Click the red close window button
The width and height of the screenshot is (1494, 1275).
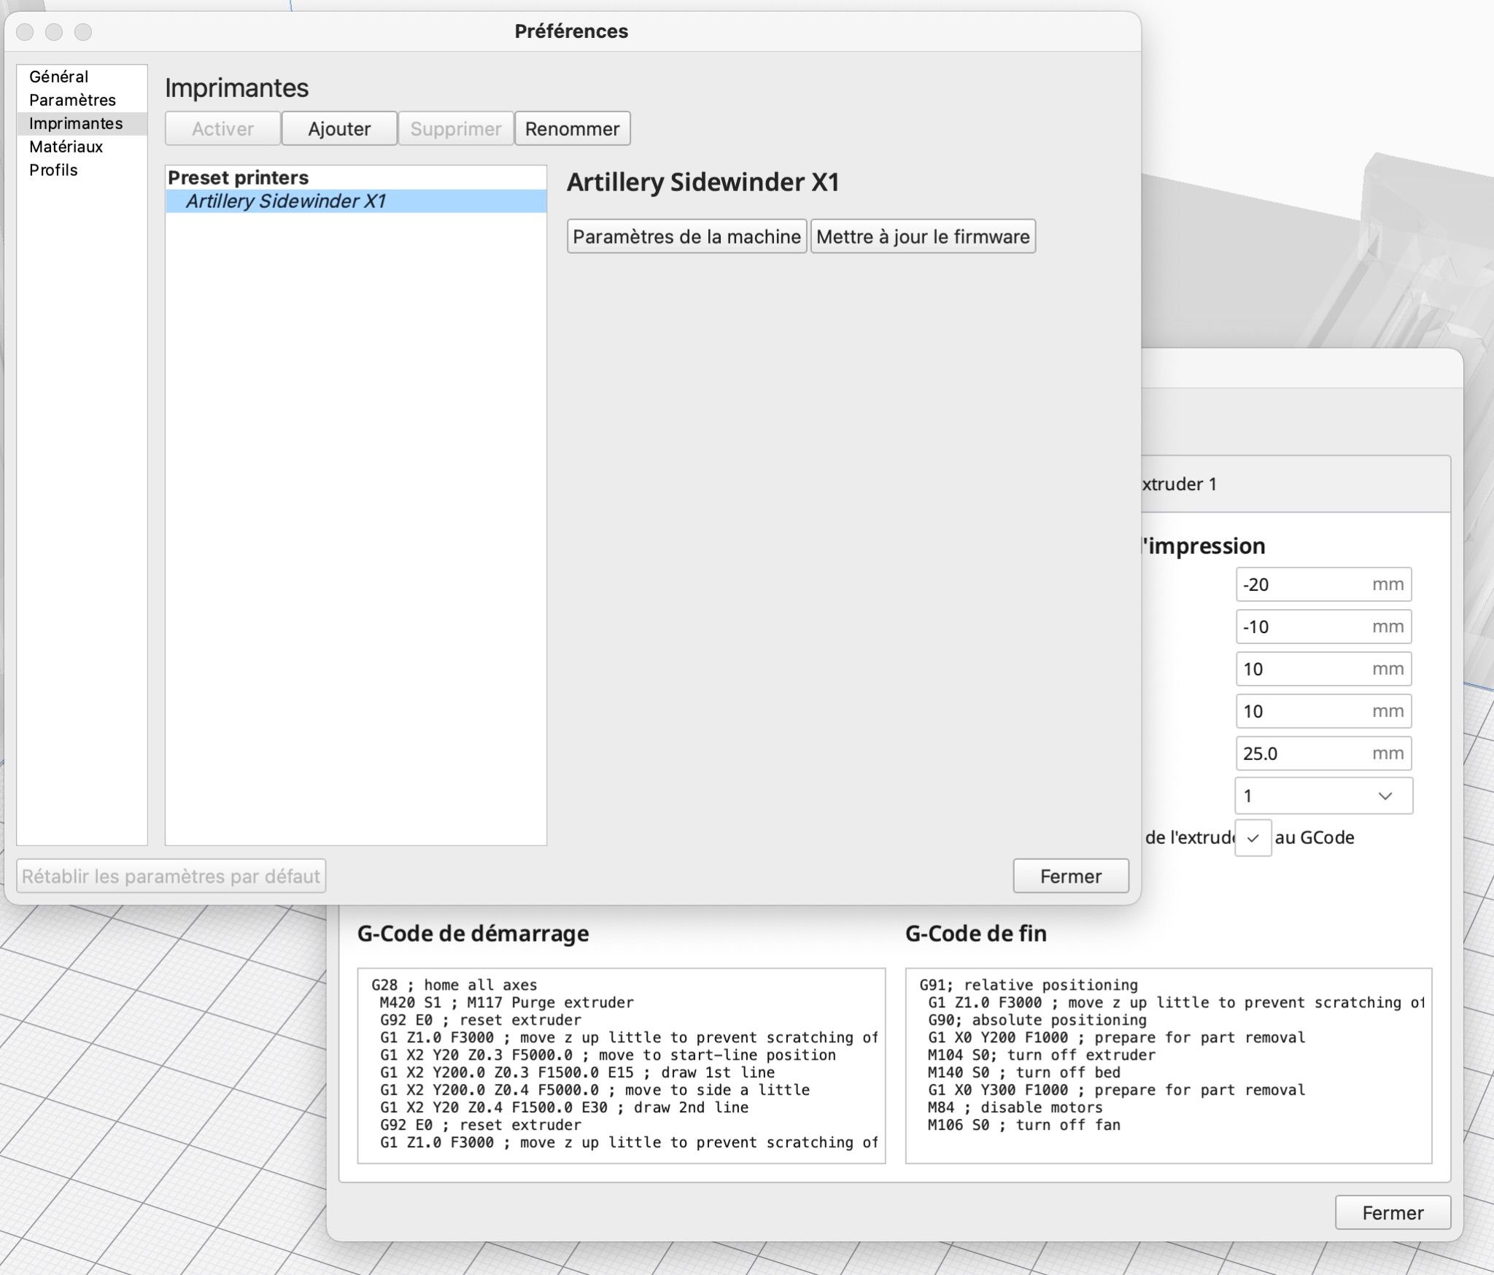tap(25, 31)
